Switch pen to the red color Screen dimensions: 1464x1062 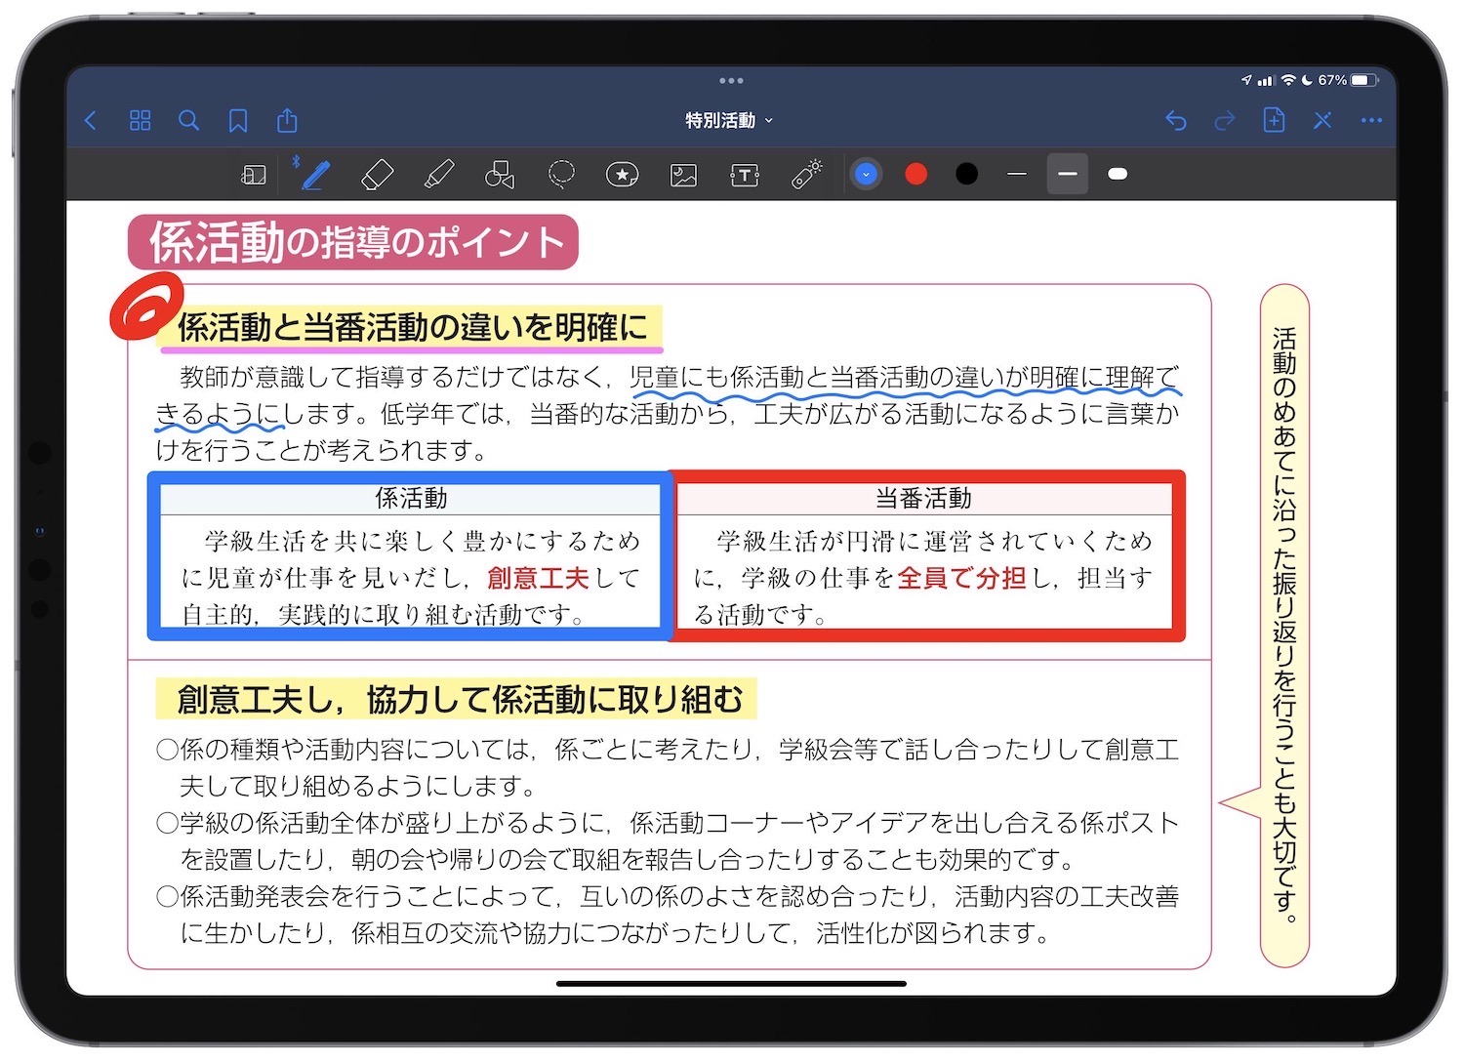(x=915, y=174)
